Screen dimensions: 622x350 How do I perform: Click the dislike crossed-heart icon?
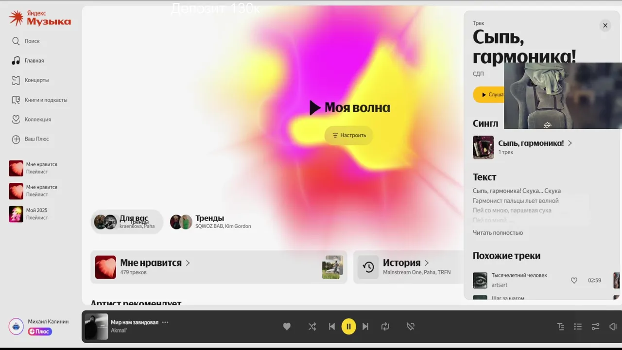tap(411, 327)
